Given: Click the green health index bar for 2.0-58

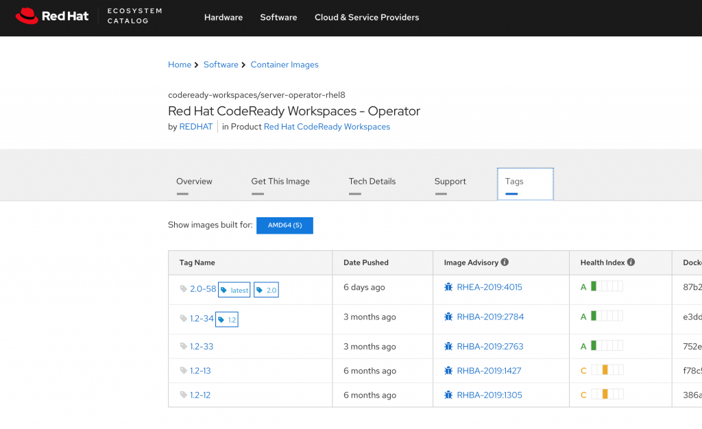Looking at the screenshot, I should [x=594, y=286].
